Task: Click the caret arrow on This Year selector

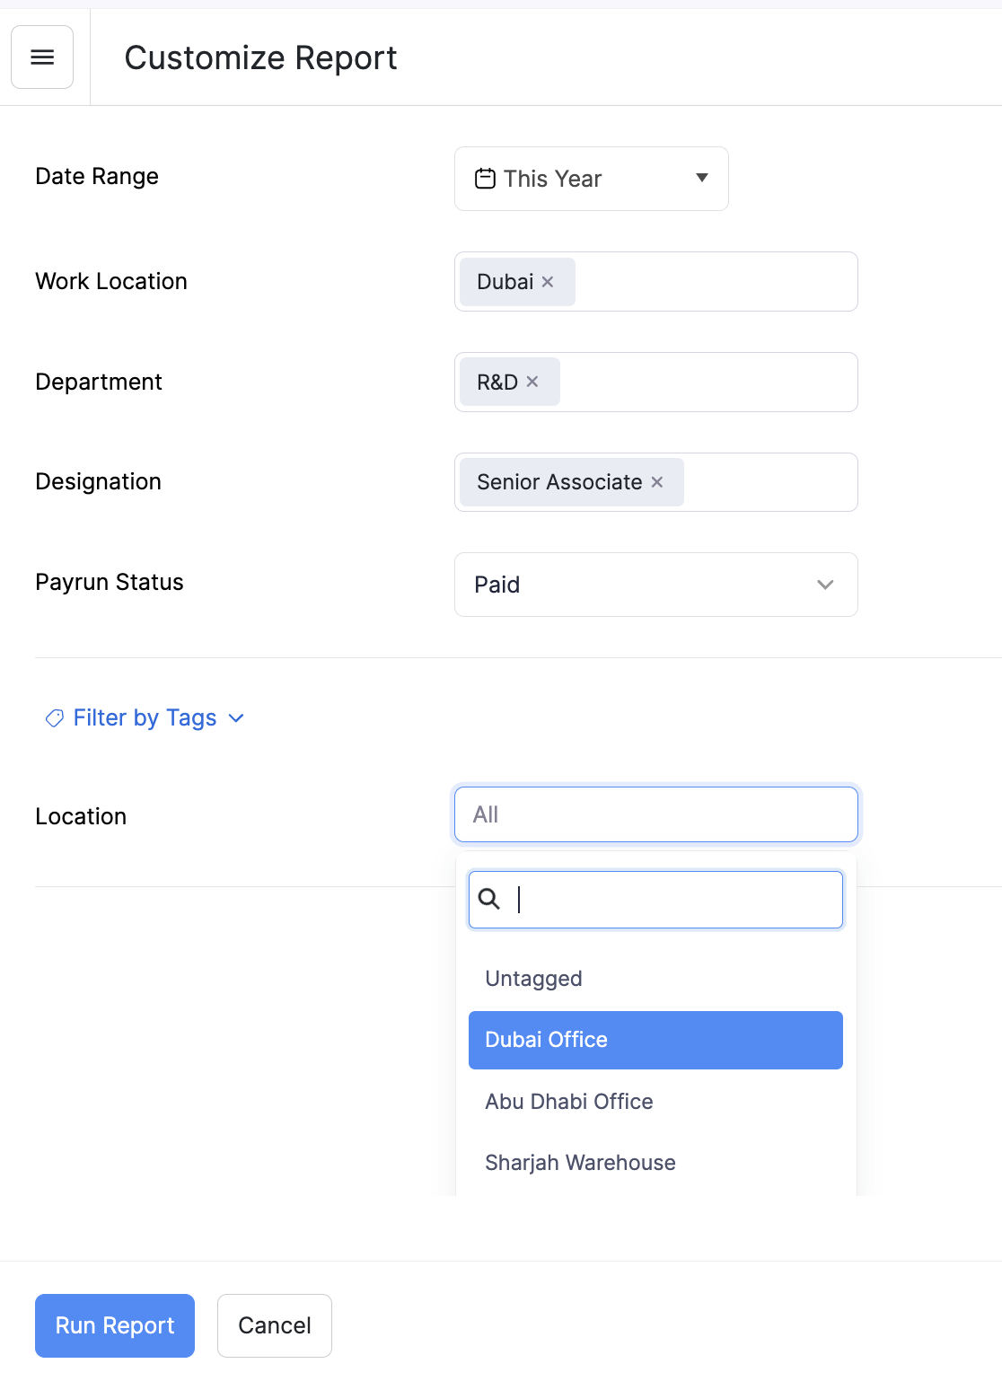Action: point(702,179)
